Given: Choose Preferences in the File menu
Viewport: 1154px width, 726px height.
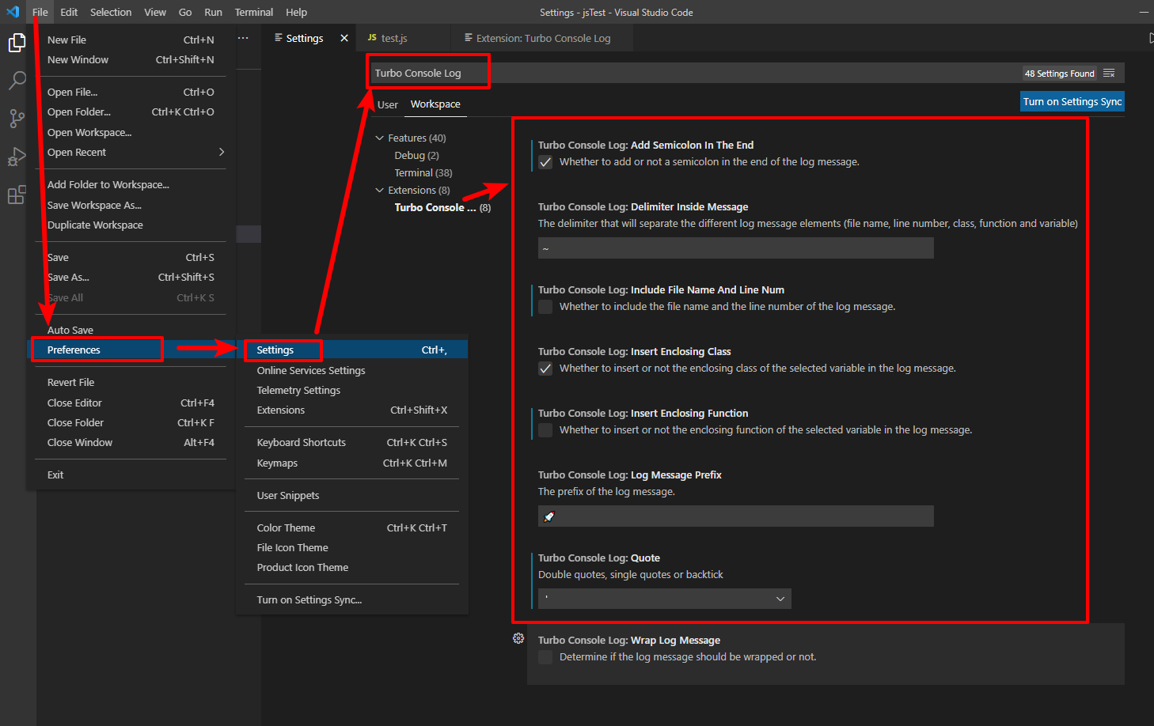Looking at the screenshot, I should pos(131,350).
